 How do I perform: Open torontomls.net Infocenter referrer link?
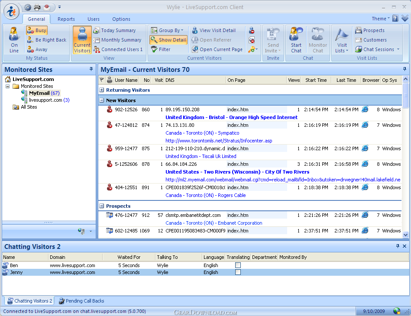tap(219, 141)
